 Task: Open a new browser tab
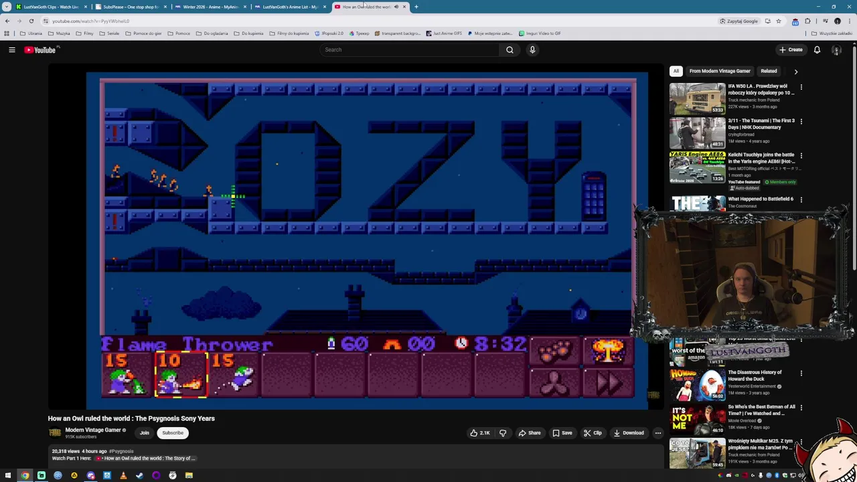[416, 7]
